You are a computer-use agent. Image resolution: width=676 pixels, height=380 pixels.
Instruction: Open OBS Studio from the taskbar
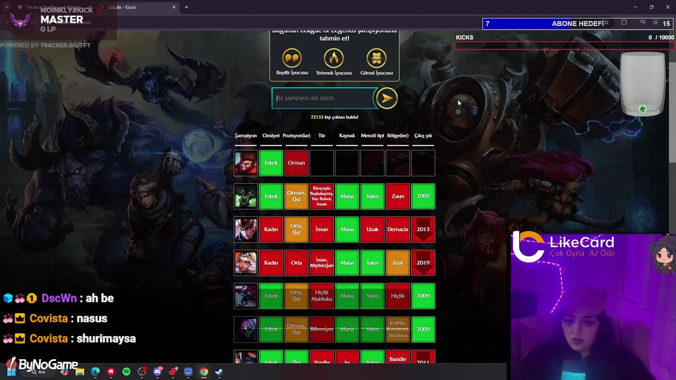tap(142, 372)
